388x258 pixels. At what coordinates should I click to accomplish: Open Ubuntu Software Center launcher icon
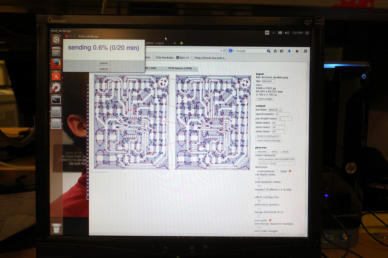click(x=56, y=76)
